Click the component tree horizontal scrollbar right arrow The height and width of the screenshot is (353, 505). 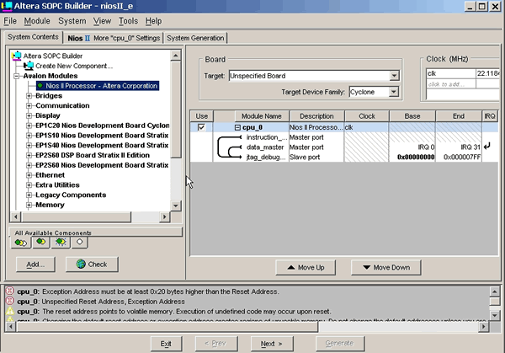[165, 217]
